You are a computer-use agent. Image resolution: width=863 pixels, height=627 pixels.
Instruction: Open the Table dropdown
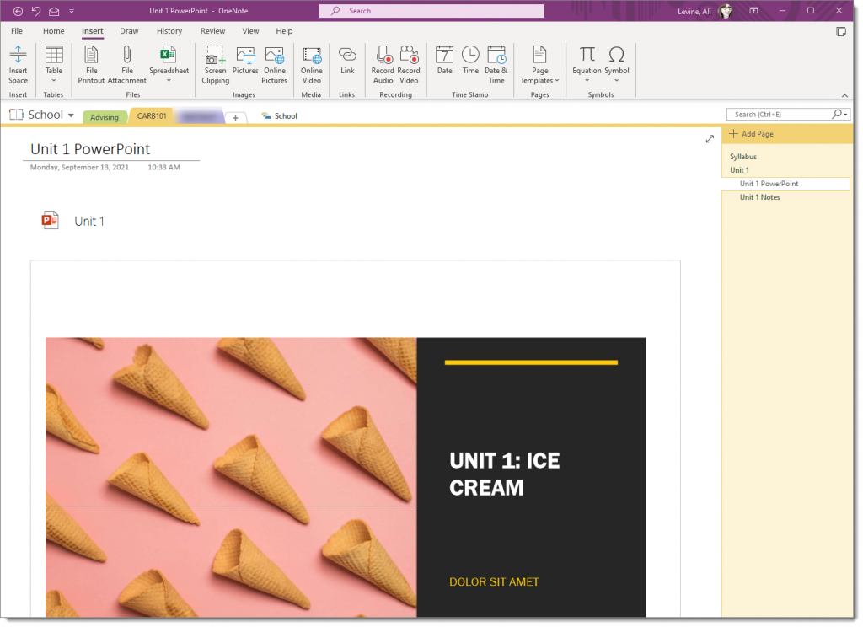[x=53, y=65]
